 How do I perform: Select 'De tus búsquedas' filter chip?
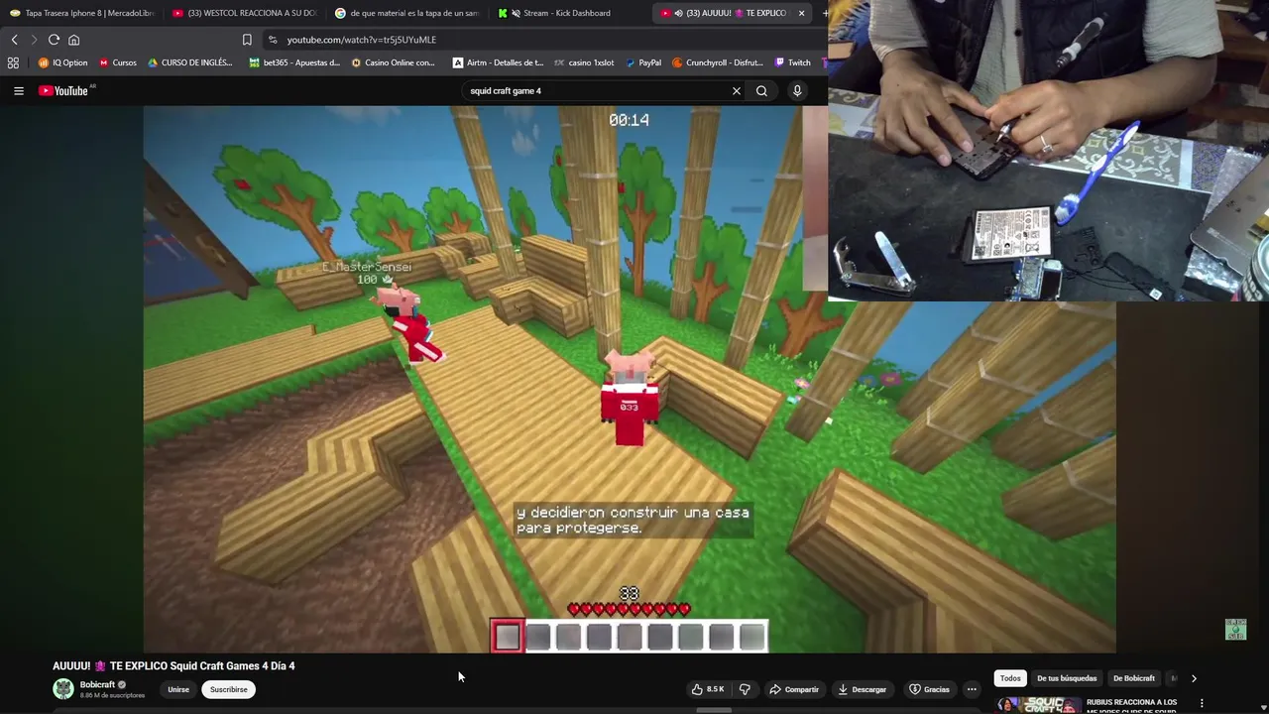pyautogui.click(x=1067, y=678)
